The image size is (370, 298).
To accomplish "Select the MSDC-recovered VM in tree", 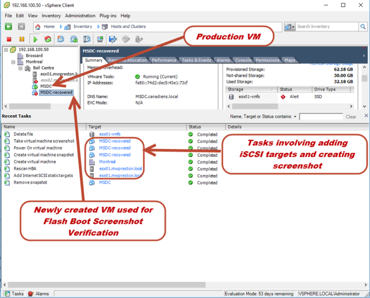I will [x=56, y=92].
